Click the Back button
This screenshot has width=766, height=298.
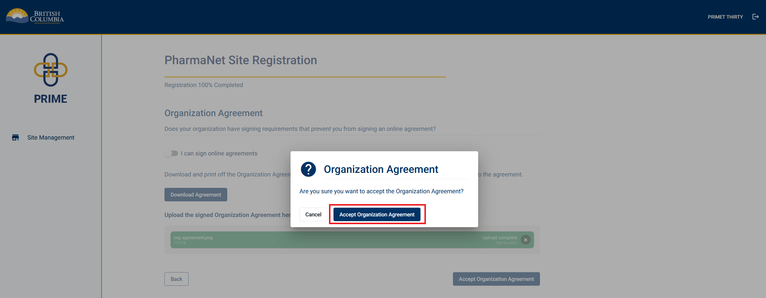pos(176,279)
